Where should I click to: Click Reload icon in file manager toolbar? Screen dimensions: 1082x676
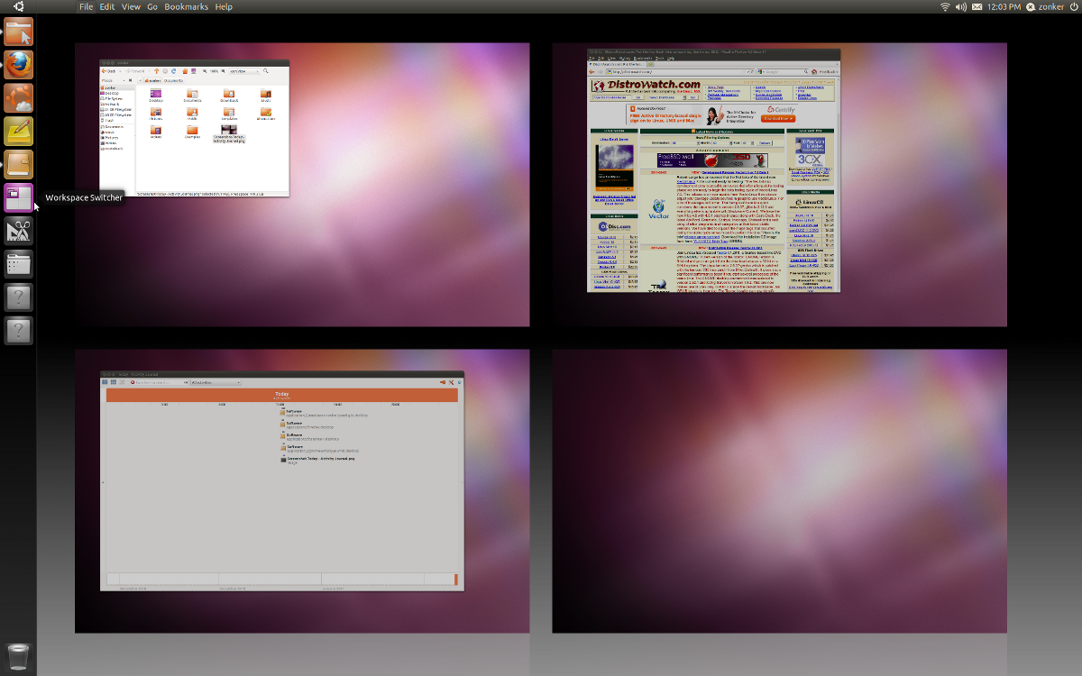pyautogui.click(x=173, y=71)
